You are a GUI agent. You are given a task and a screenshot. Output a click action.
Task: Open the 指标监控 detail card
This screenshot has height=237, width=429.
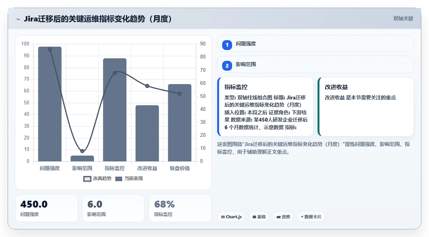(265, 107)
